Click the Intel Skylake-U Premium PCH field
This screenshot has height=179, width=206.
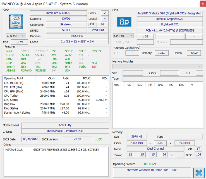click(x=65, y=131)
